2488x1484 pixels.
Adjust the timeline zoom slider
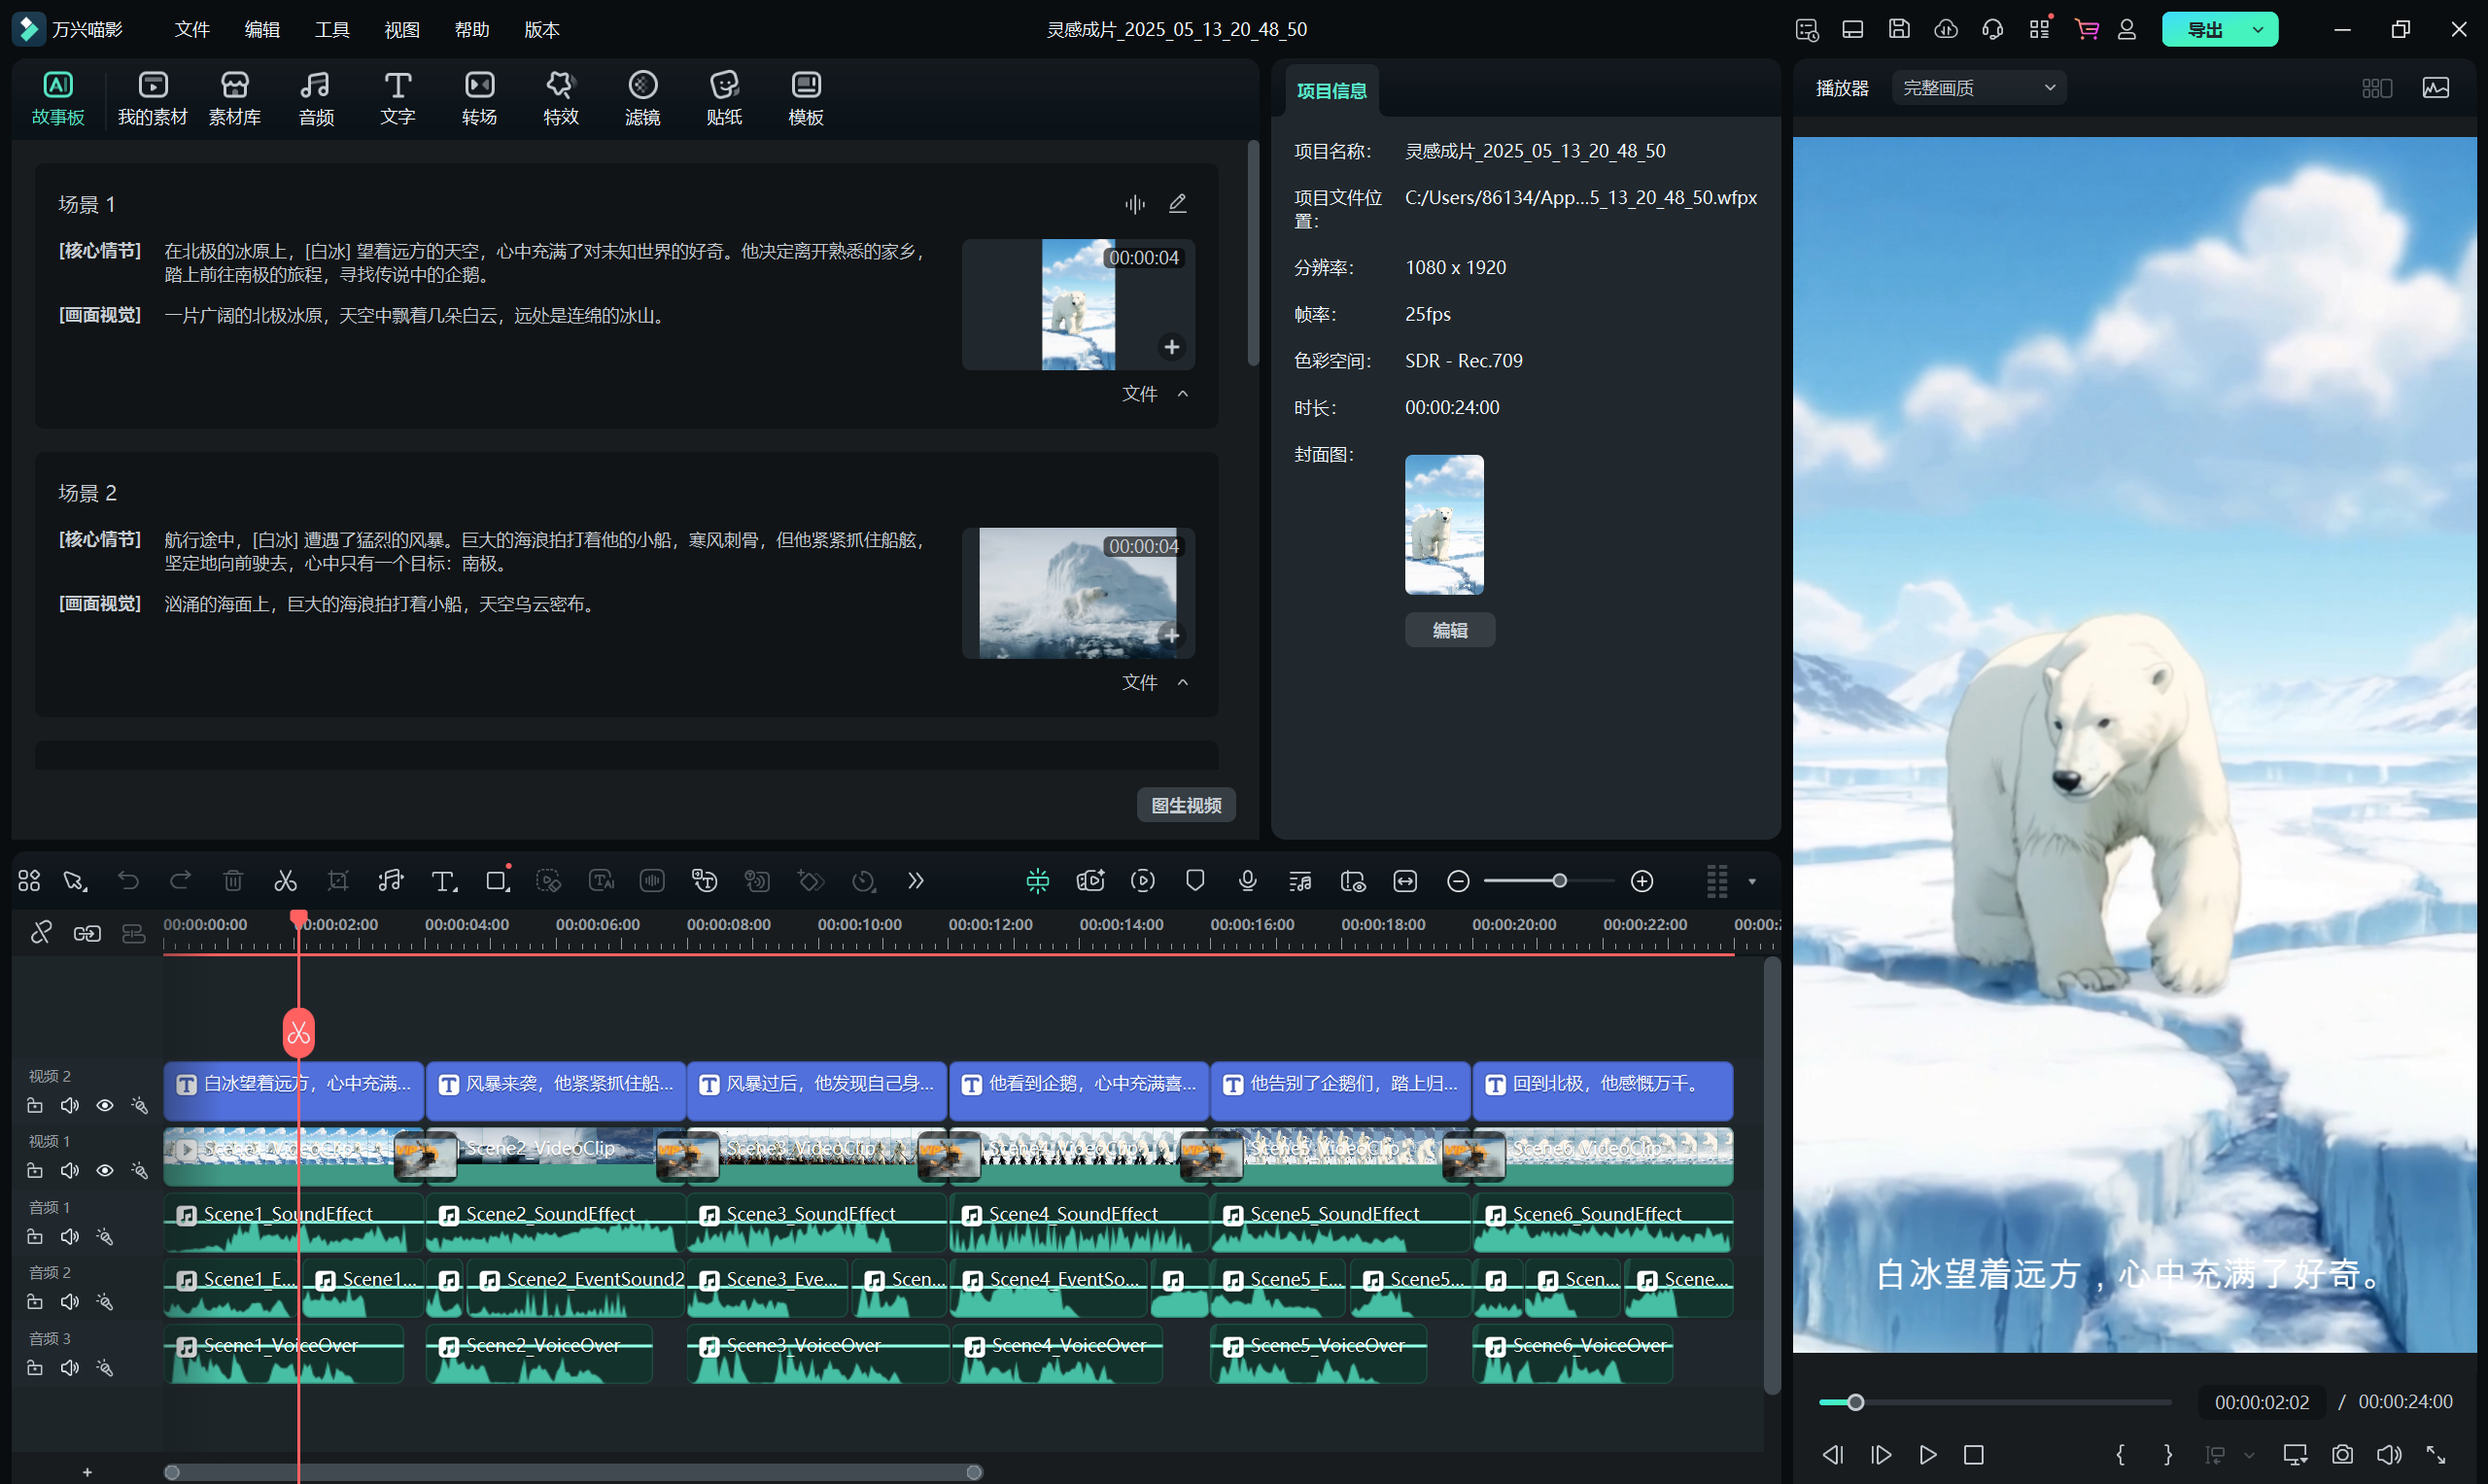(1558, 881)
